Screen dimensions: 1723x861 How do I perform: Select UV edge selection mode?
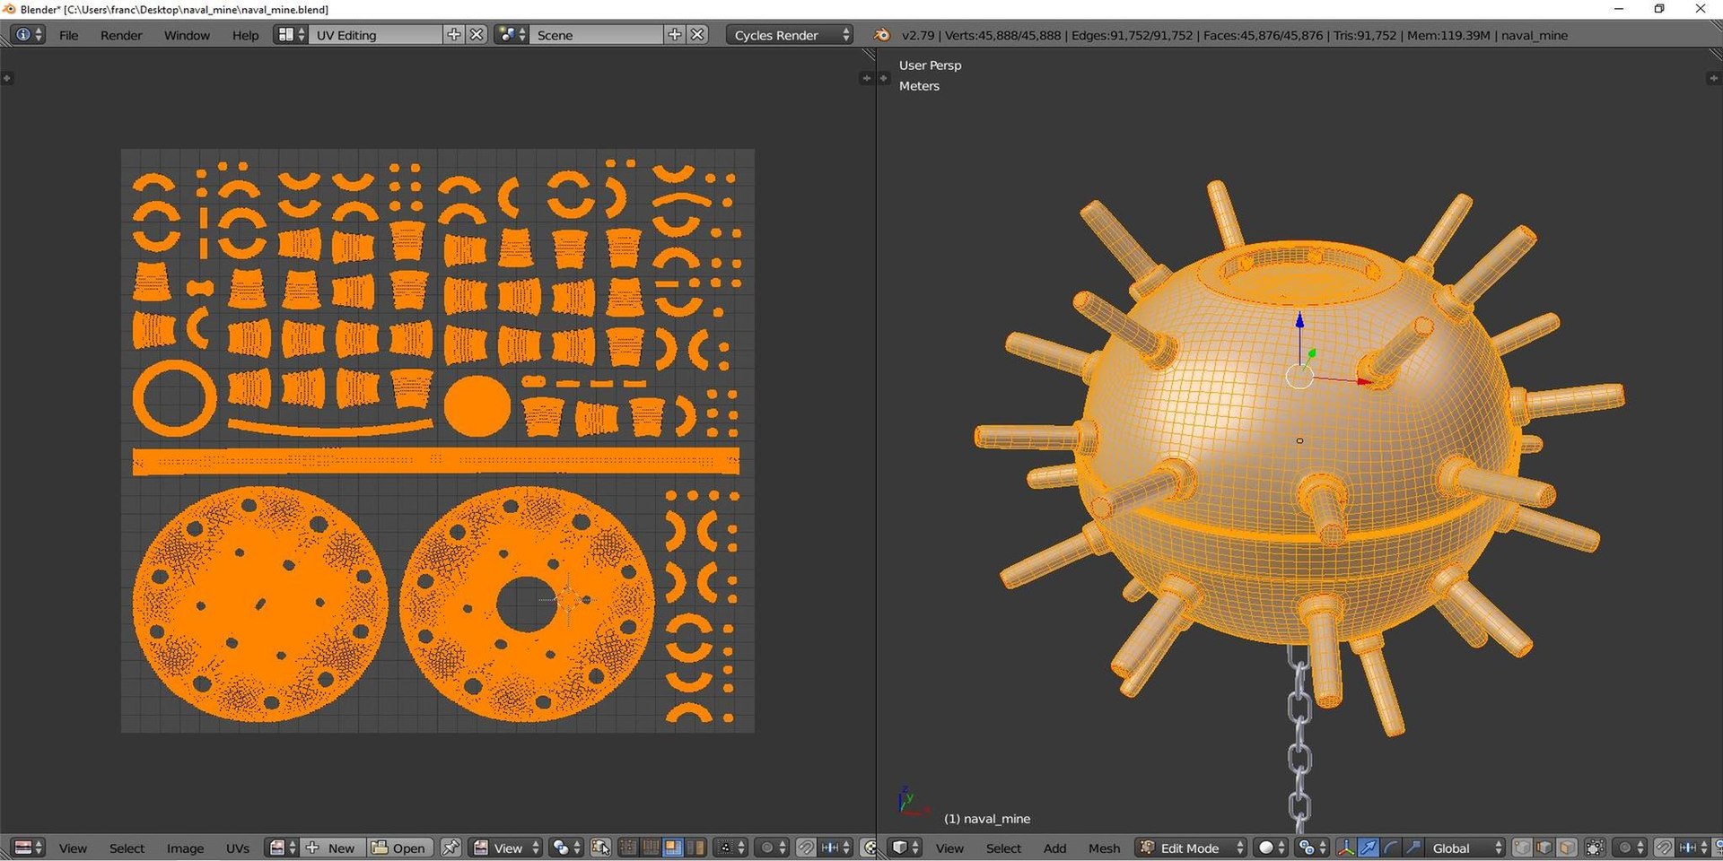(x=651, y=848)
